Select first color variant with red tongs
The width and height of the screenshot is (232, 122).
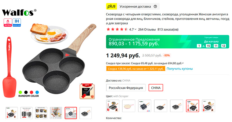click(113, 106)
